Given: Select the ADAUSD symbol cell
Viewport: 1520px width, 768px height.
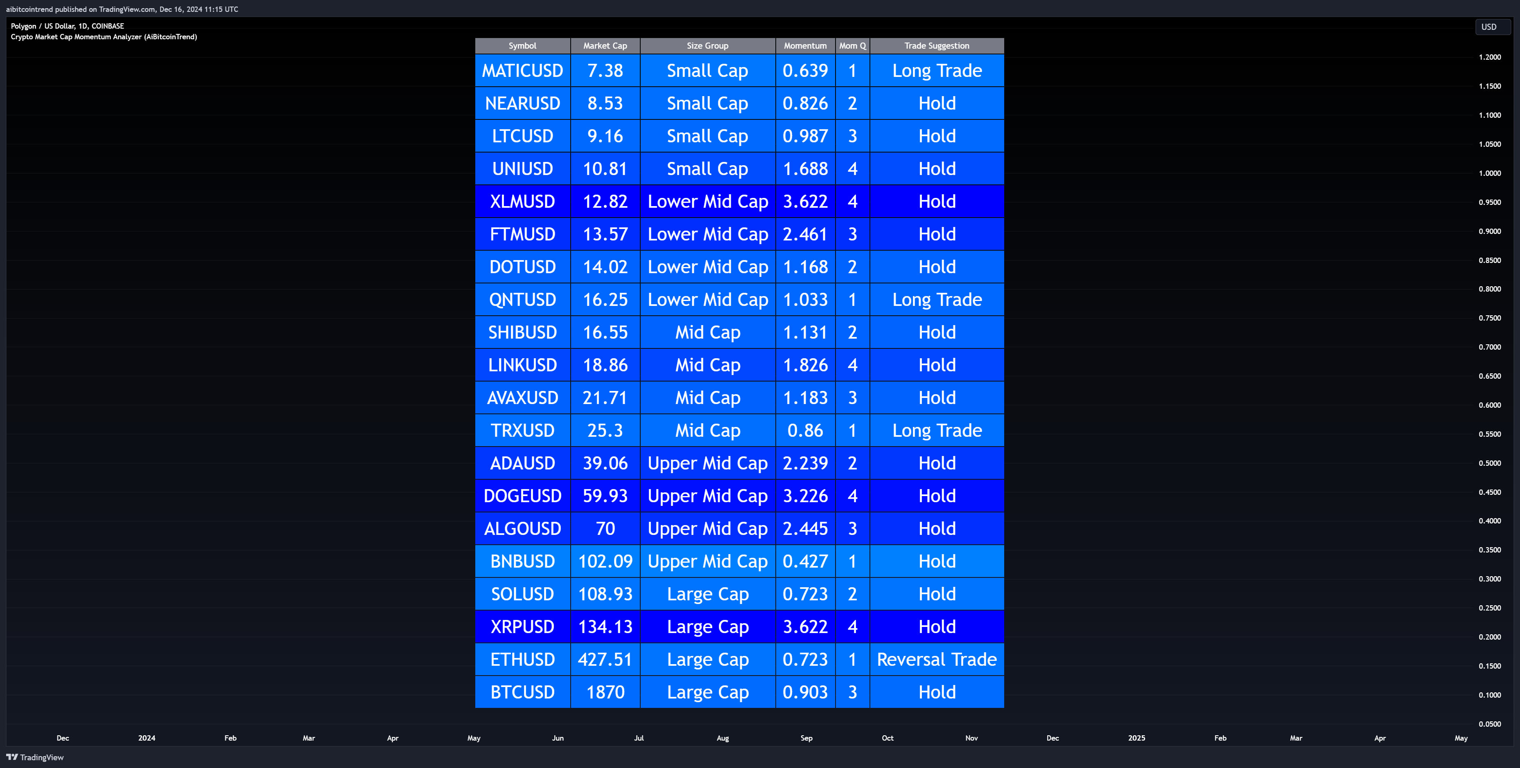Looking at the screenshot, I should [x=522, y=463].
